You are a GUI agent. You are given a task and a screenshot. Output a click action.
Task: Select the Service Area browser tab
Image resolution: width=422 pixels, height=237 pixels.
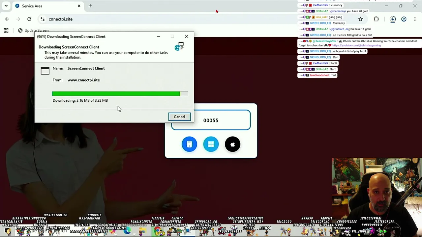(x=47, y=6)
